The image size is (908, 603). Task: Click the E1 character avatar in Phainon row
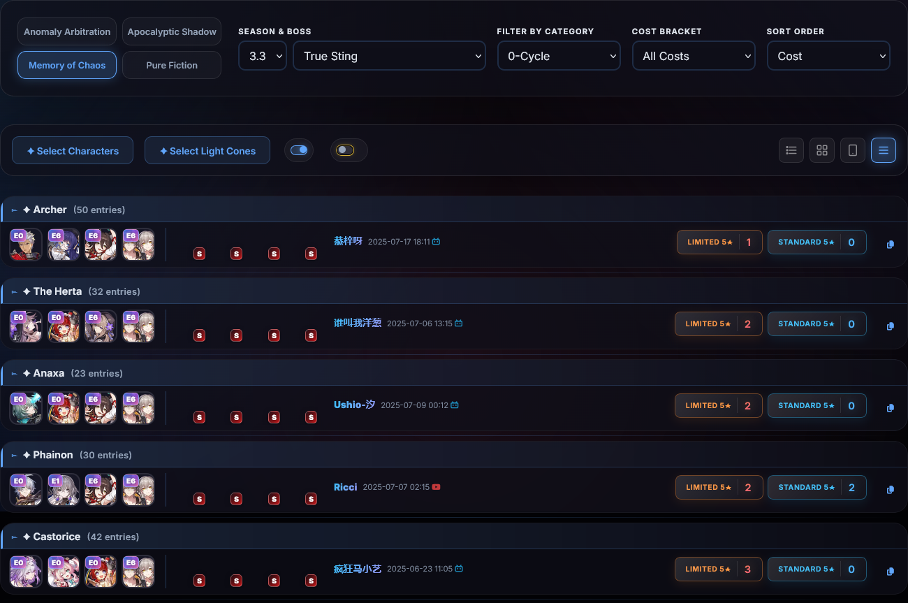point(64,490)
